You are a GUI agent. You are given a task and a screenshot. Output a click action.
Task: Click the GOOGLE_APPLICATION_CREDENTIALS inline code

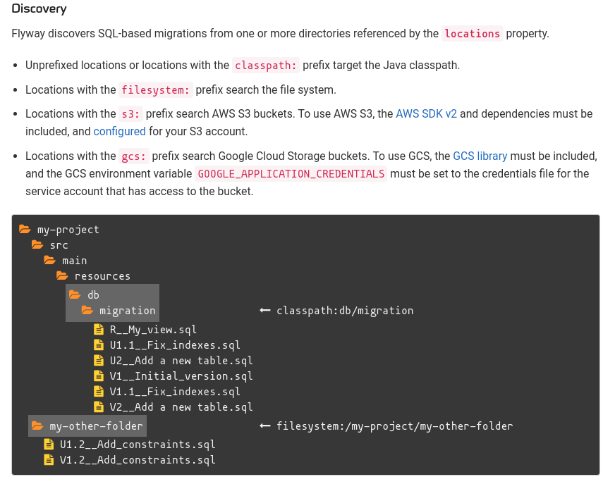pyautogui.click(x=291, y=173)
